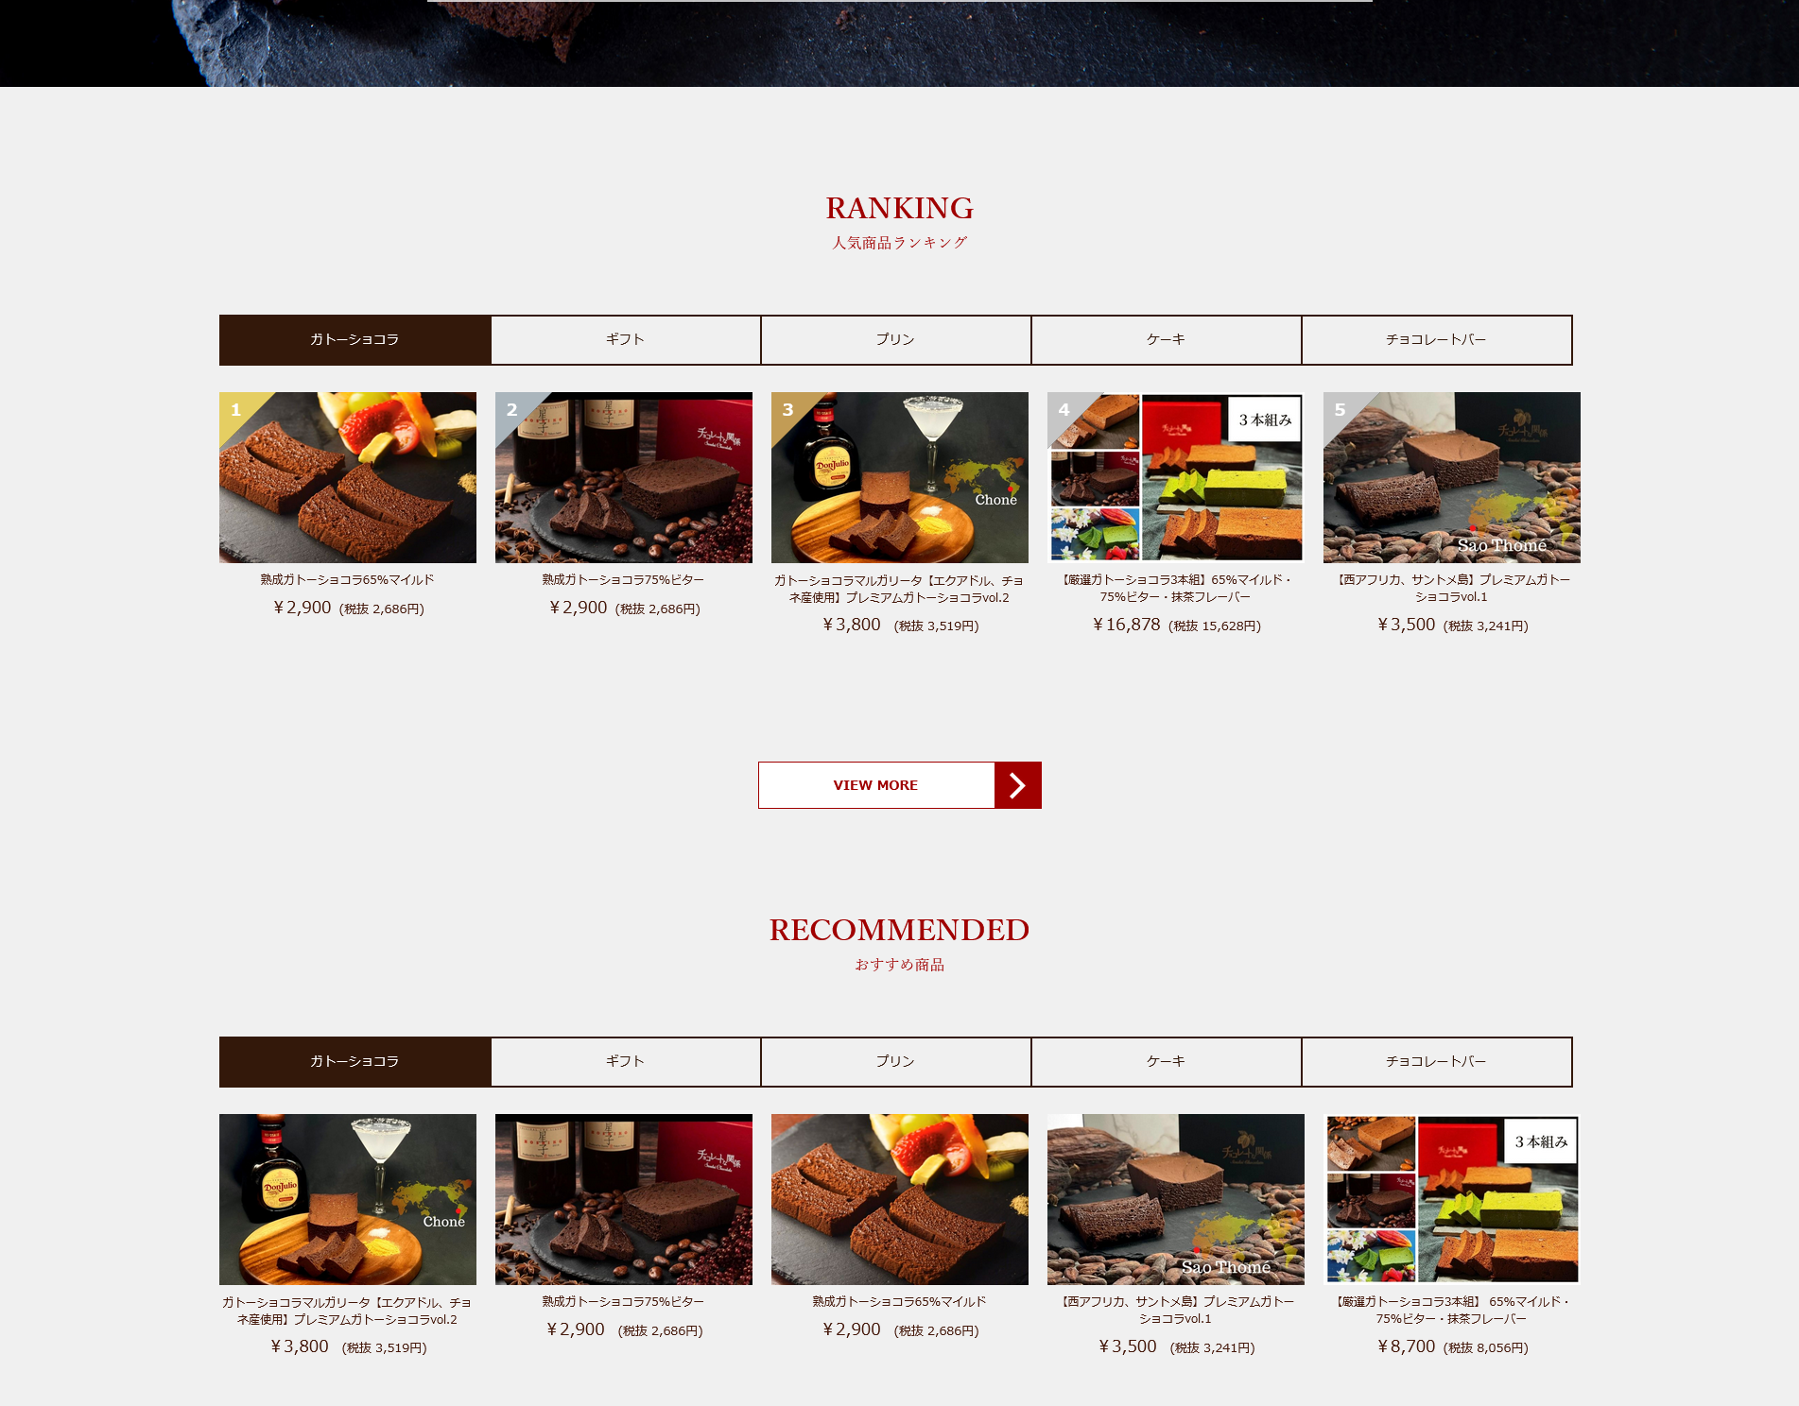Open the ranked 熟成ガトーショコラ75%ビター title link
Viewport: 1799px width, 1406px height.
[x=624, y=579]
